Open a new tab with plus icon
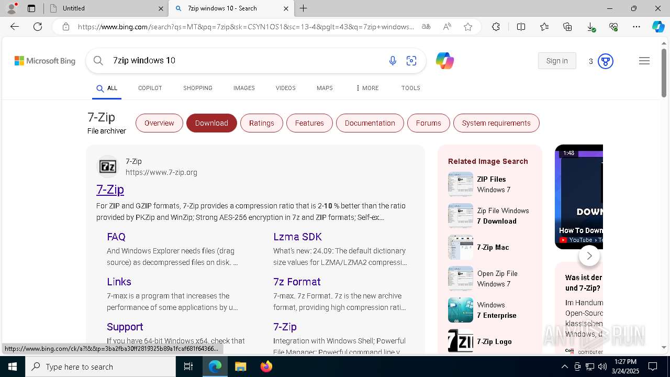Viewport: 670px width, 377px height. tap(304, 8)
